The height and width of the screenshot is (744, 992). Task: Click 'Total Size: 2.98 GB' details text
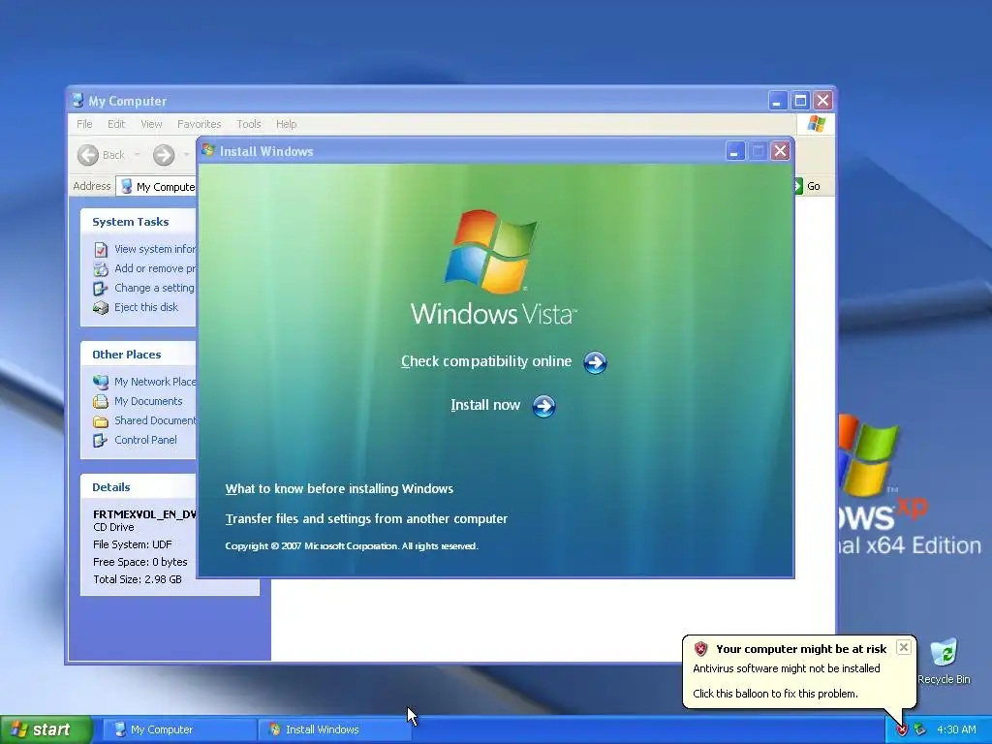[x=138, y=579]
